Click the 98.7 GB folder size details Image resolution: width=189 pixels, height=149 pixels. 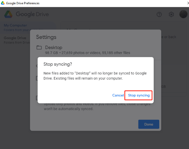[88, 53]
